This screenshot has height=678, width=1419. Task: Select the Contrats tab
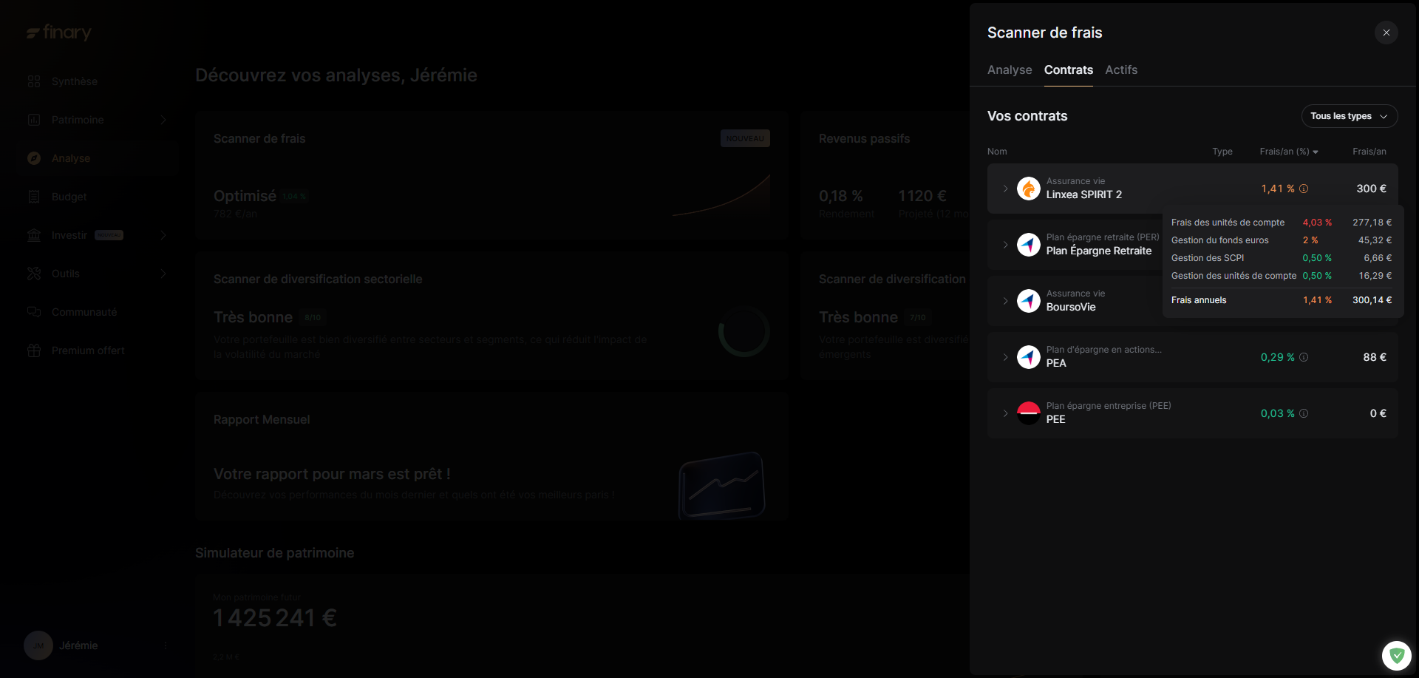click(1068, 70)
